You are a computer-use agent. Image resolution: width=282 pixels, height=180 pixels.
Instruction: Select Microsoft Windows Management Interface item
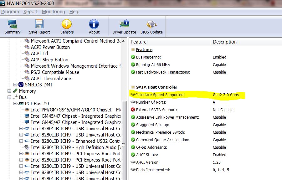click(x=75, y=66)
